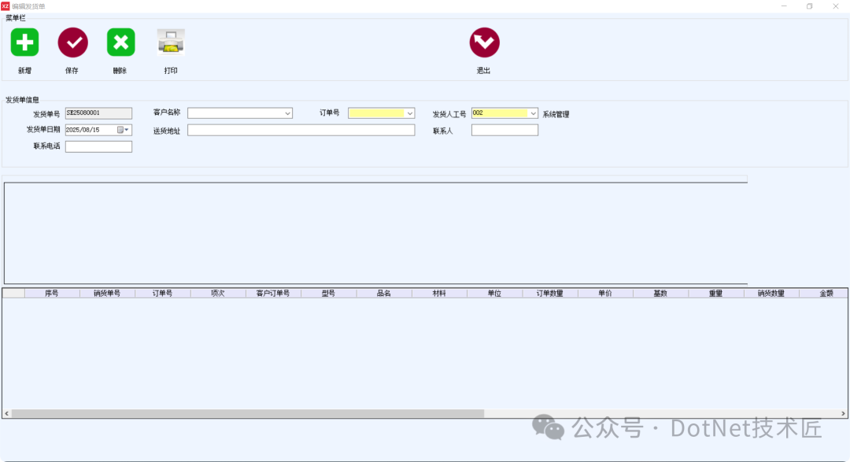850x462 pixels.
Task: Save the delivery note with 保存 icon
Action: pos(72,43)
